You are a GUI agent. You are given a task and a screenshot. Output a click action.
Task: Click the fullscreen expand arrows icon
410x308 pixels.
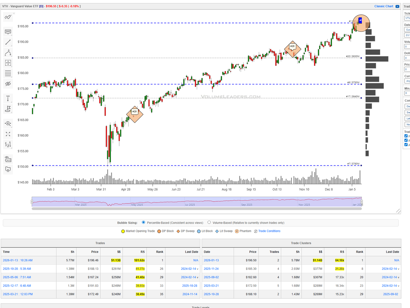pyautogui.click(x=8, y=134)
